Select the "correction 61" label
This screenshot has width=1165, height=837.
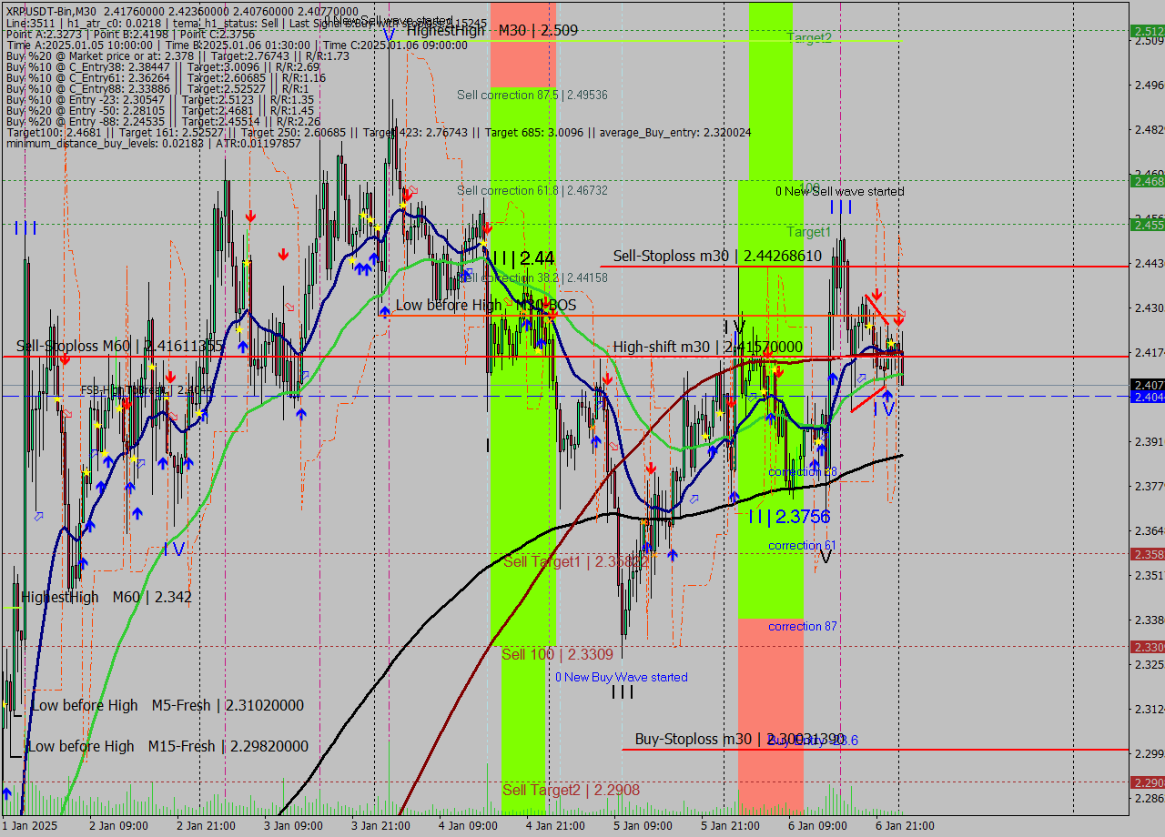(x=802, y=545)
